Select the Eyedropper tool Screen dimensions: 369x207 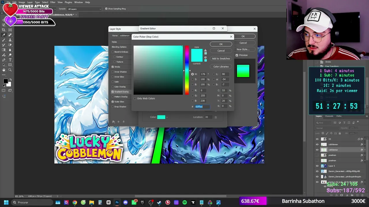[x=4, y=35]
